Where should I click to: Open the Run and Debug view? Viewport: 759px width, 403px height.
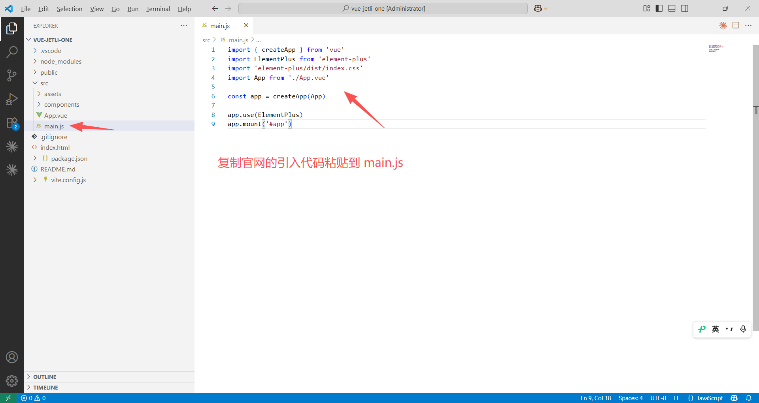[12, 99]
